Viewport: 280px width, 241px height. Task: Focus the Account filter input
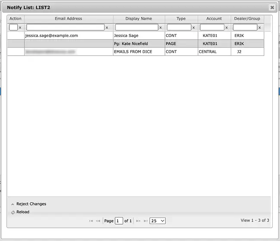pos(212,27)
